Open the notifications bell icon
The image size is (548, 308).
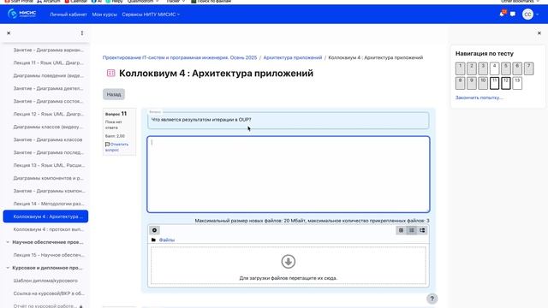pyautogui.click(x=502, y=14)
